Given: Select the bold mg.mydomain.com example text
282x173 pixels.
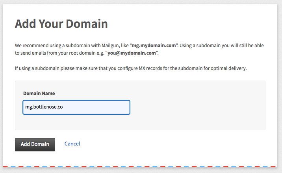Looking at the screenshot, I should [x=154, y=45].
